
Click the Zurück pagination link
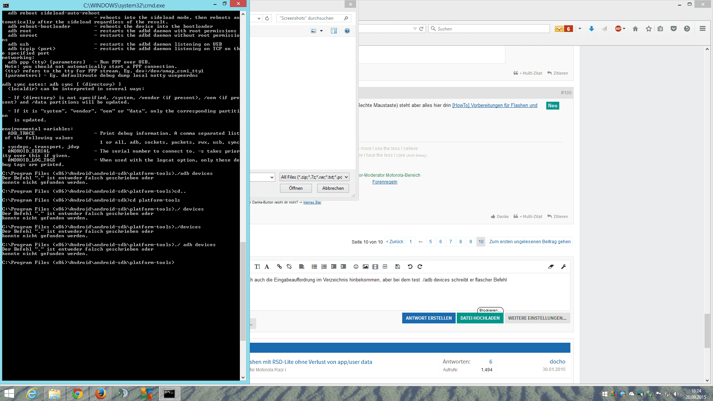pyautogui.click(x=395, y=242)
